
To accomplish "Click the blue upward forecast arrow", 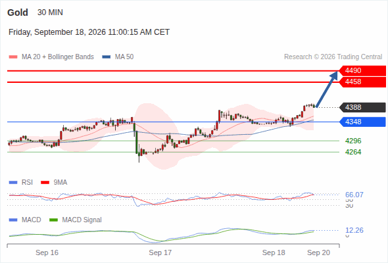I will (327, 89).
